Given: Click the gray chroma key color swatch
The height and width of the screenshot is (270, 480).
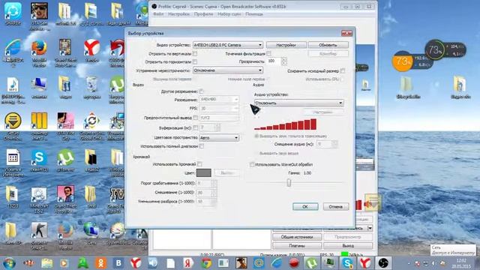Looking at the screenshot, I should (203, 173).
